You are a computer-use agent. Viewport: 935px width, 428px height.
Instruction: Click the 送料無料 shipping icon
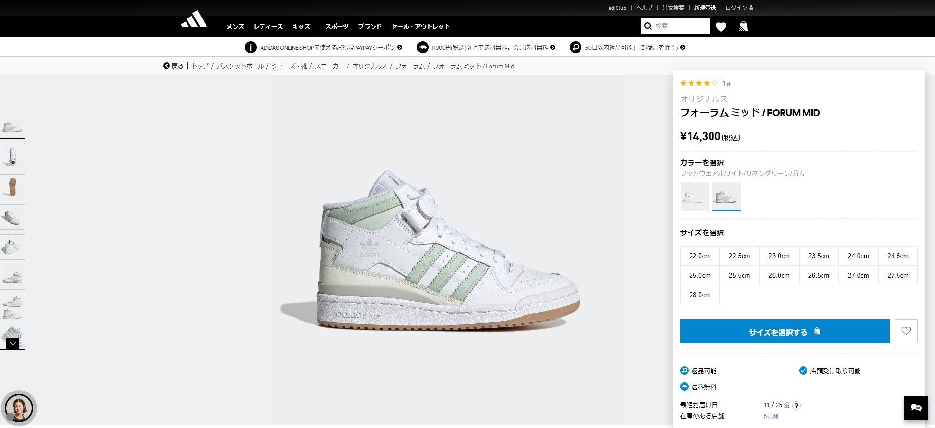tap(684, 387)
